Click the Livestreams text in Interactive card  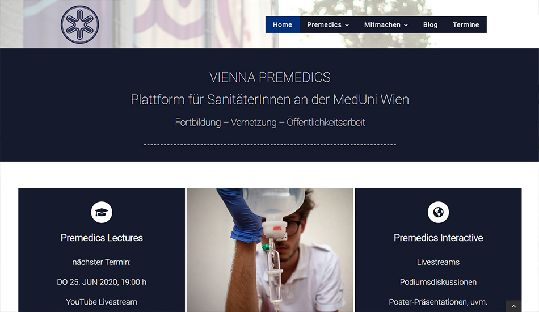[x=438, y=262]
